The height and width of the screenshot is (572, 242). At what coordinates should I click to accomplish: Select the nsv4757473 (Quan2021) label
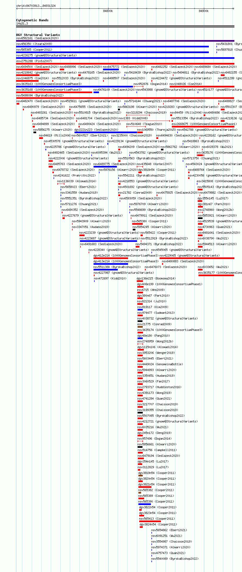pyautogui.click(x=168, y=553)
